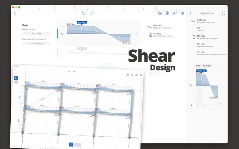Open settings gear in the main toolbar
Screen dimensions: 239x149
[x=182, y=13]
